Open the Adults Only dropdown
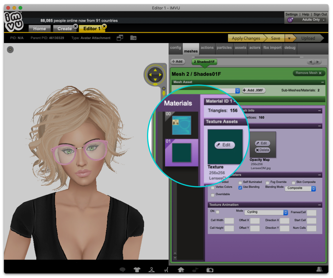Viewport: 333px width, 278px height. 314,20
